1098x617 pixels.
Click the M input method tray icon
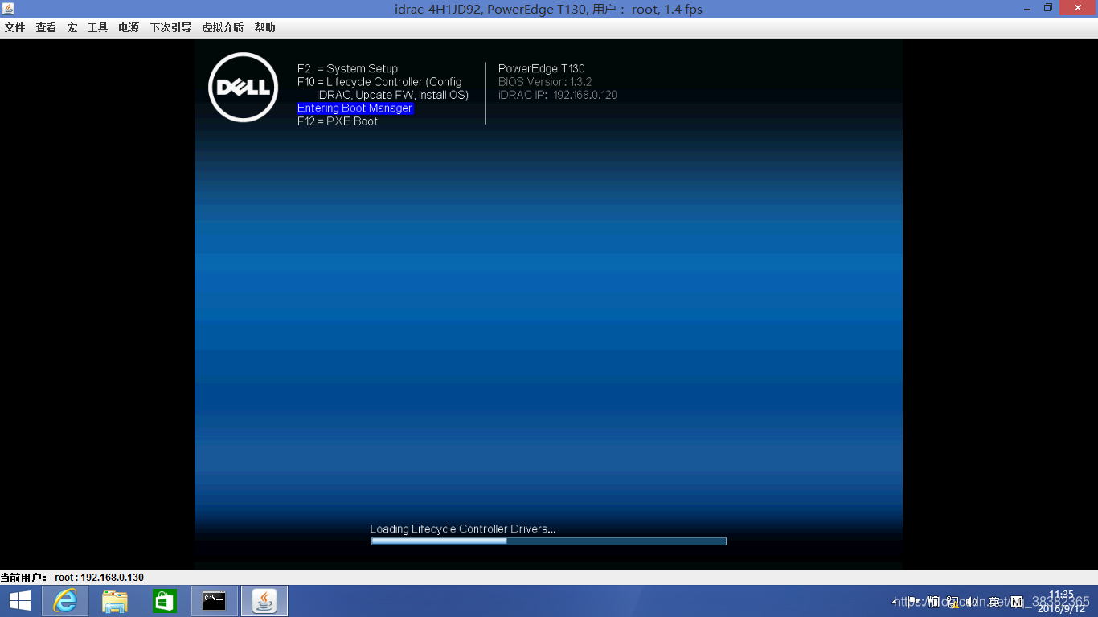point(1017,602)
